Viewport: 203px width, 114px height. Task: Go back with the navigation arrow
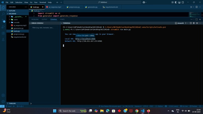tap(57, 2)
